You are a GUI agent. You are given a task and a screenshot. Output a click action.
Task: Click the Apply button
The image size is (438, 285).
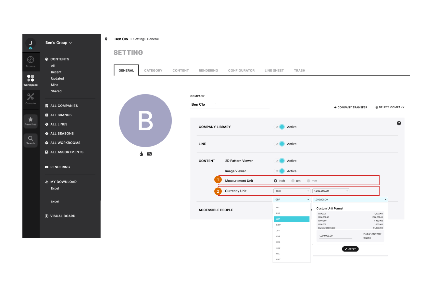click(x=350, y=249)
